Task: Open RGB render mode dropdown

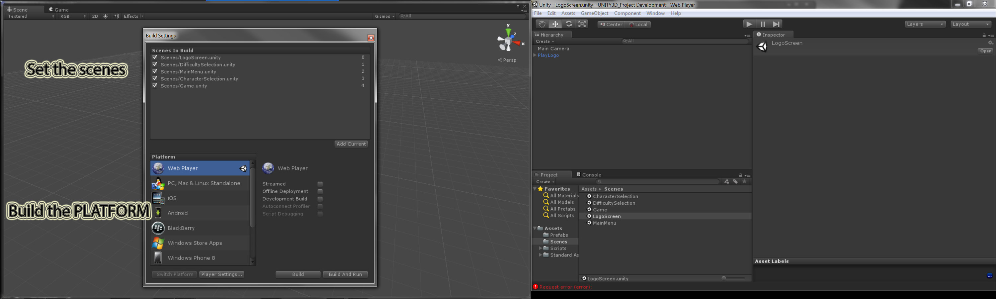Action: (x=73, y=16)
